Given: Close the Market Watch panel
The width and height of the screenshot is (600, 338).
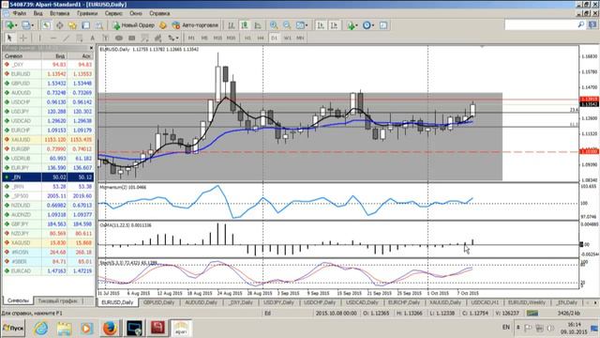Looking at the screenshot, I should click(x=91, y=48).
